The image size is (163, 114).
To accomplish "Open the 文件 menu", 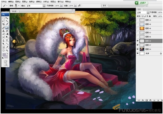I will coord(4,2).
